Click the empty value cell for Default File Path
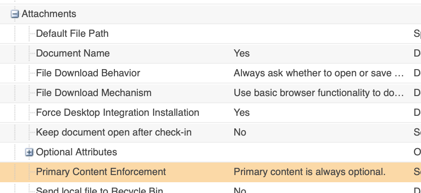 314,34
